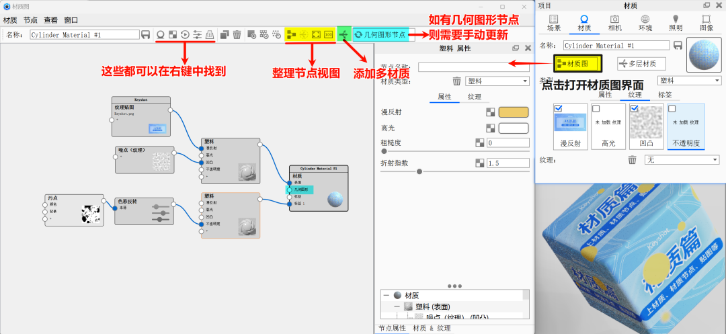The width and height of the screenshot is (726, 334).
Task: Switch to 节点属性 bottom tab
Action: click(392, 328)
